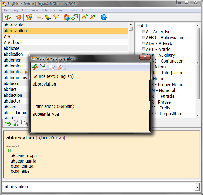This screenshot has height=195, width=203.
Task: Toggle the ALL parts of speech checkbox
Action: 138,26
